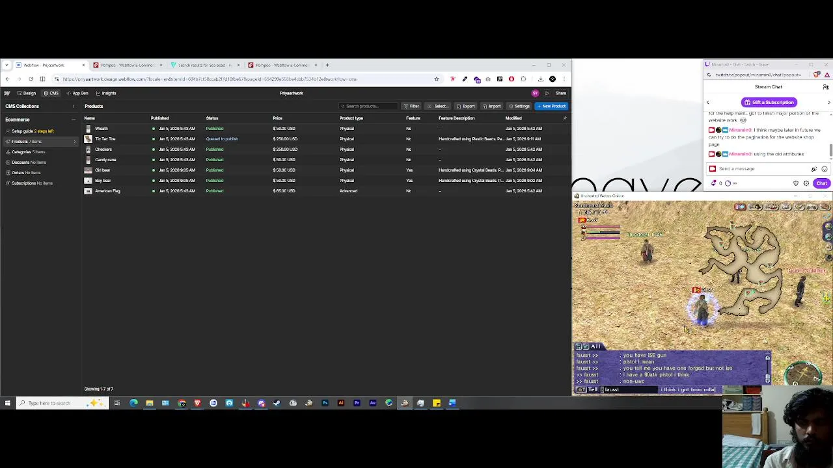Viewport: 833px width, 468px height.
Task: Pin columns using the pin icon
Action: (565, 118)
